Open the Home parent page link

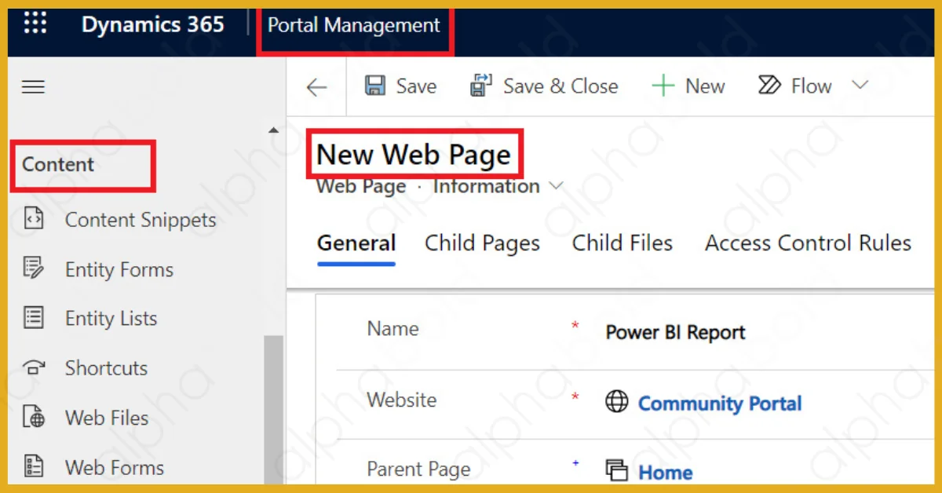click(x=666, y=473)
